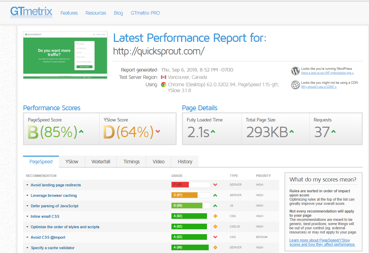369x253 pixels.
Task: Click the CDN globe icon
Action: point(295,85)
